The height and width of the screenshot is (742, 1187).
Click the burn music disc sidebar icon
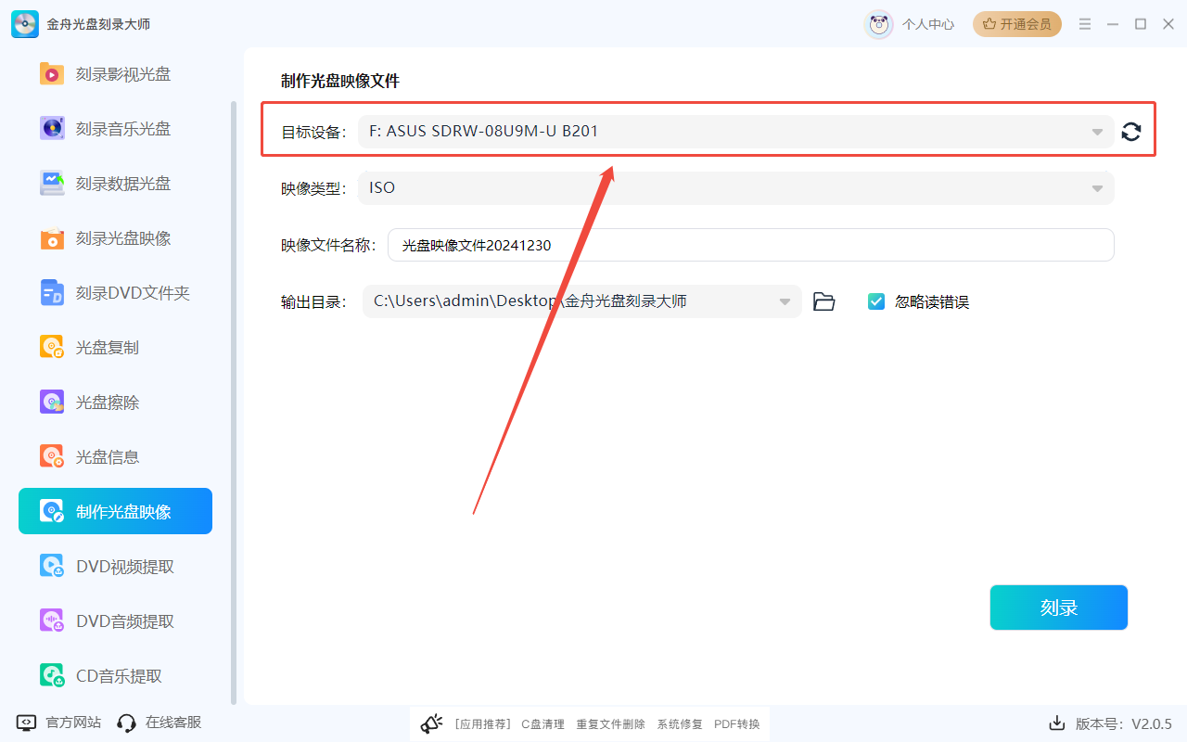[52, 128]
